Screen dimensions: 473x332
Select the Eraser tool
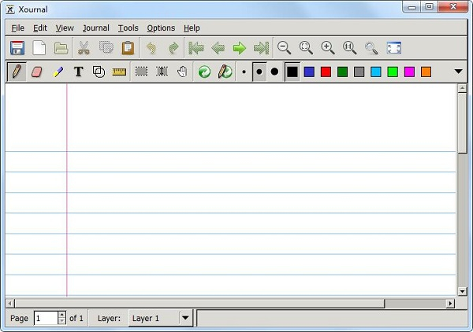click(x=36, y=72)
